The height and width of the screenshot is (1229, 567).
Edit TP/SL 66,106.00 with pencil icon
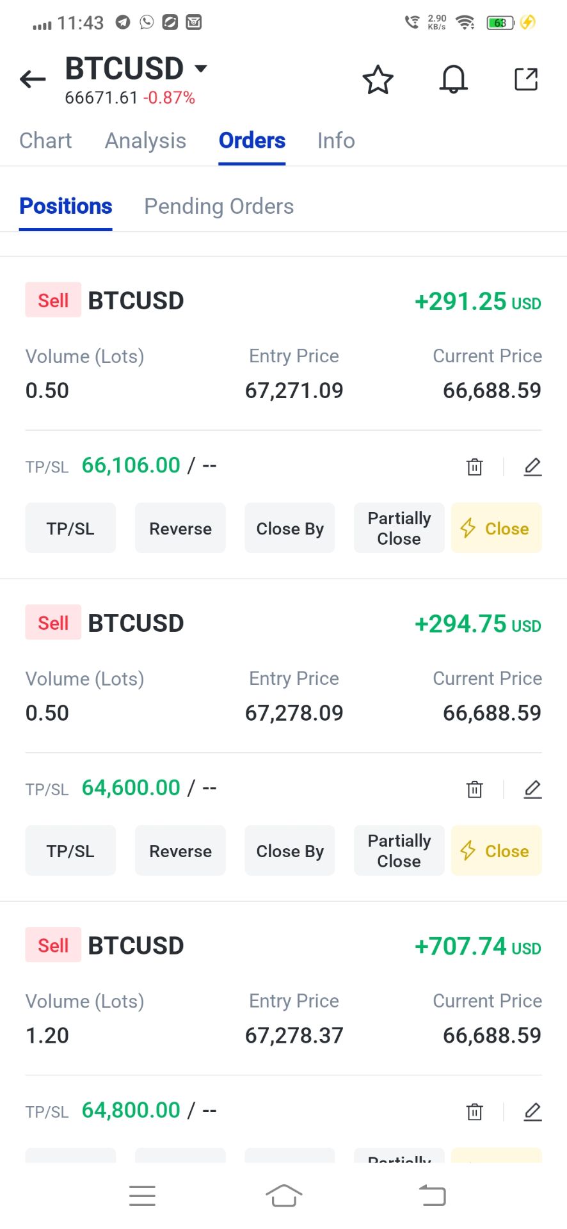(x=532, y=467)
